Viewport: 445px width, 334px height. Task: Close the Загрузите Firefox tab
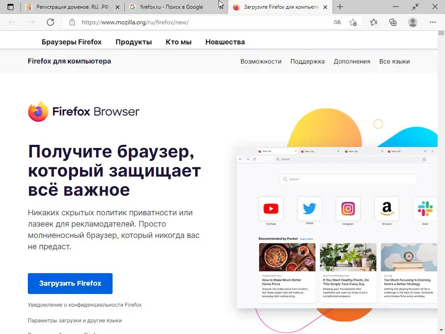[325, 7]
